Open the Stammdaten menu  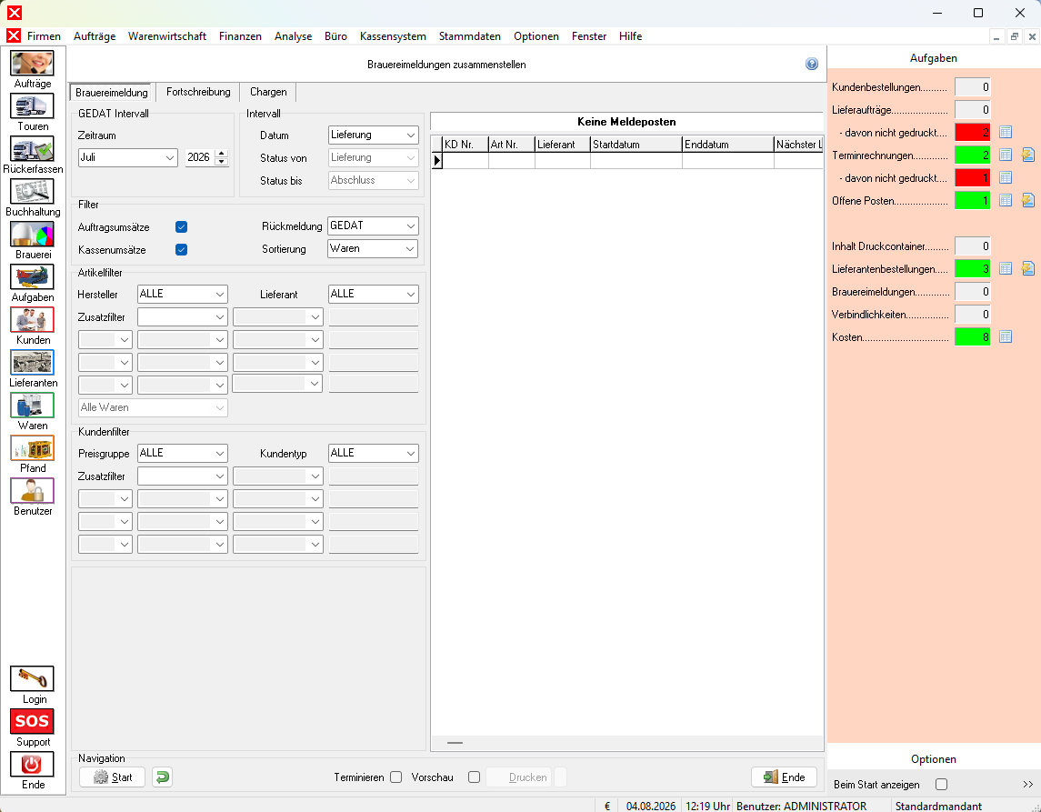click(469, 35)
